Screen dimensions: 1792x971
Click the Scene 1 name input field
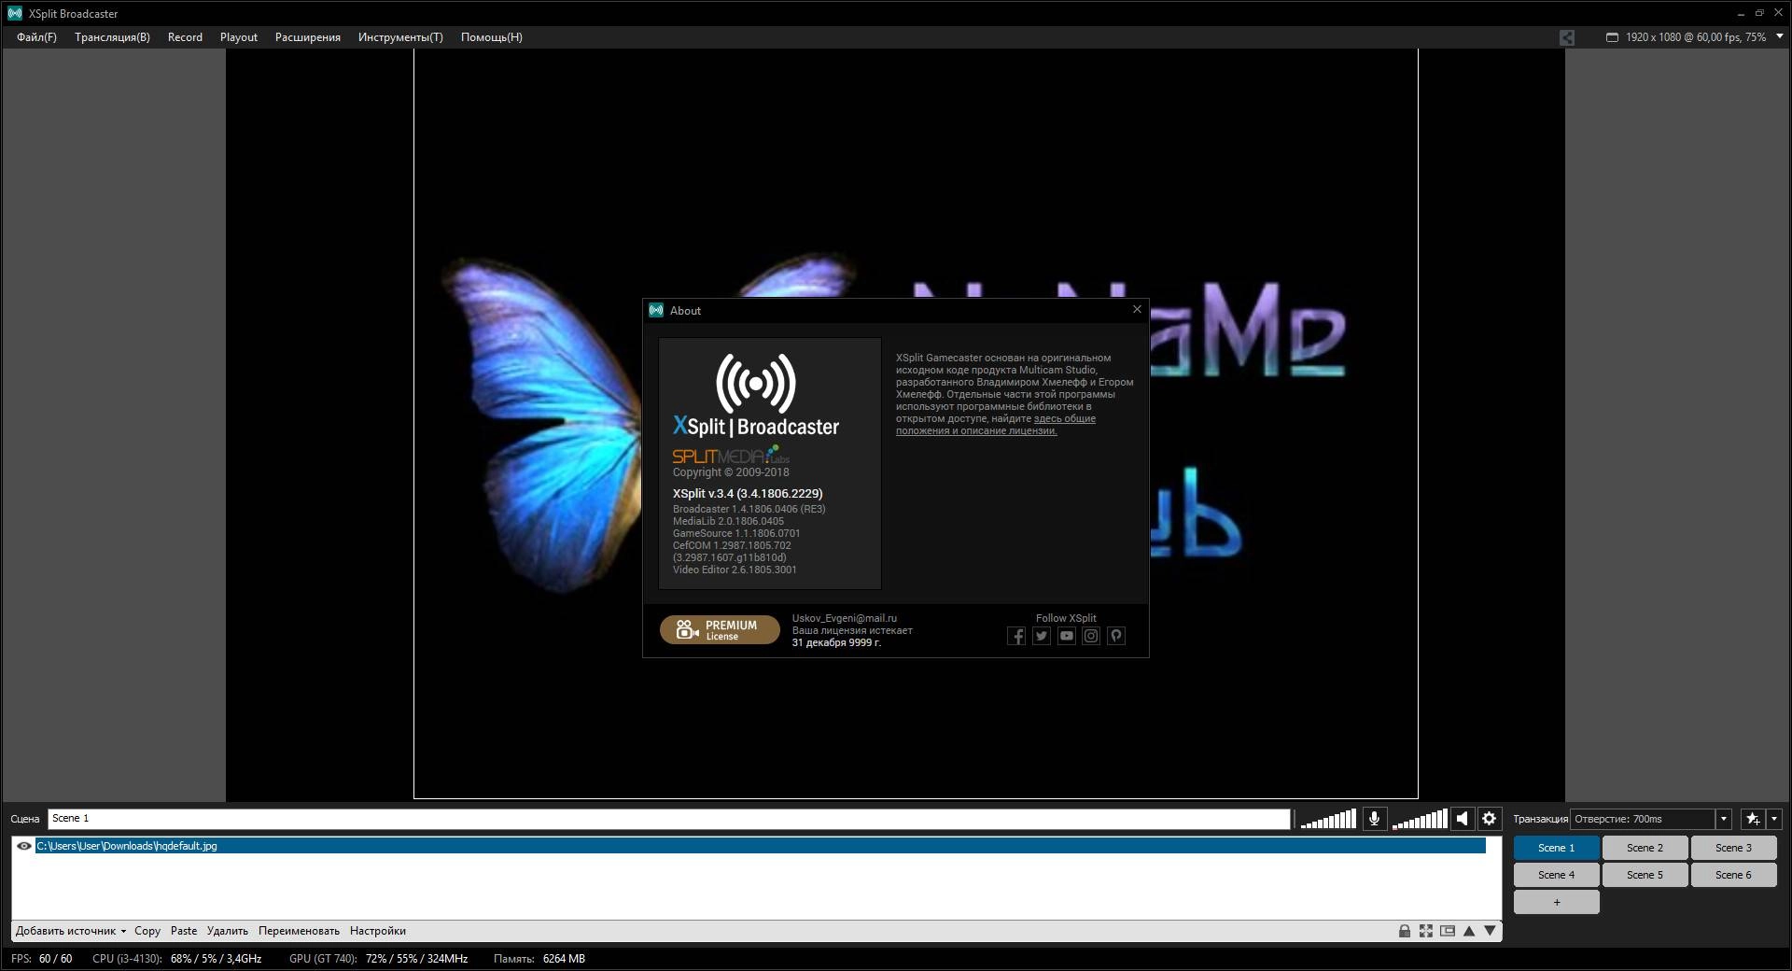point(668,819)
